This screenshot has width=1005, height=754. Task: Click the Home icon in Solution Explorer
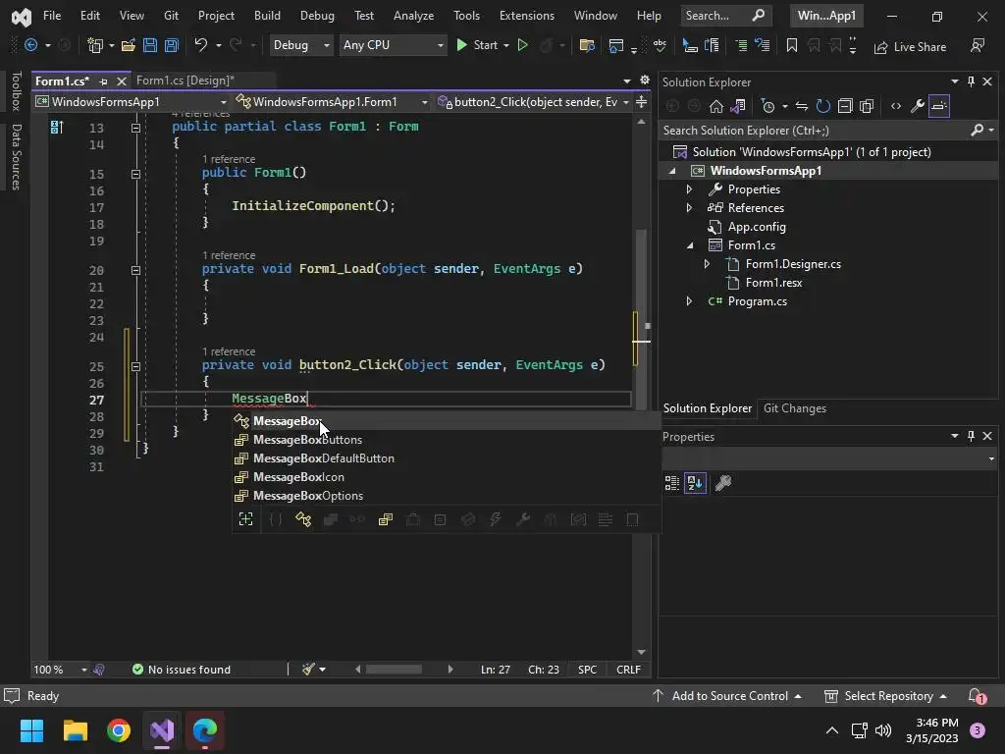click(x=715, y=106)
